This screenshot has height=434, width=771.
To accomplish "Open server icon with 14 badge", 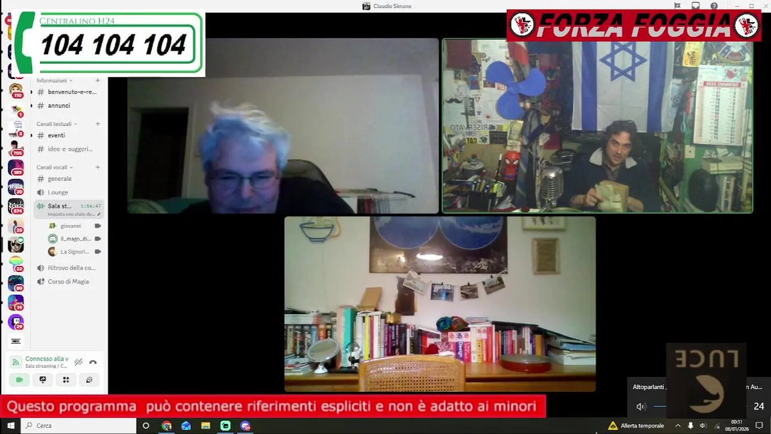I will click(x=16, y=303).
